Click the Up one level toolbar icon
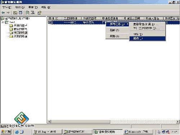 (15, 13)
